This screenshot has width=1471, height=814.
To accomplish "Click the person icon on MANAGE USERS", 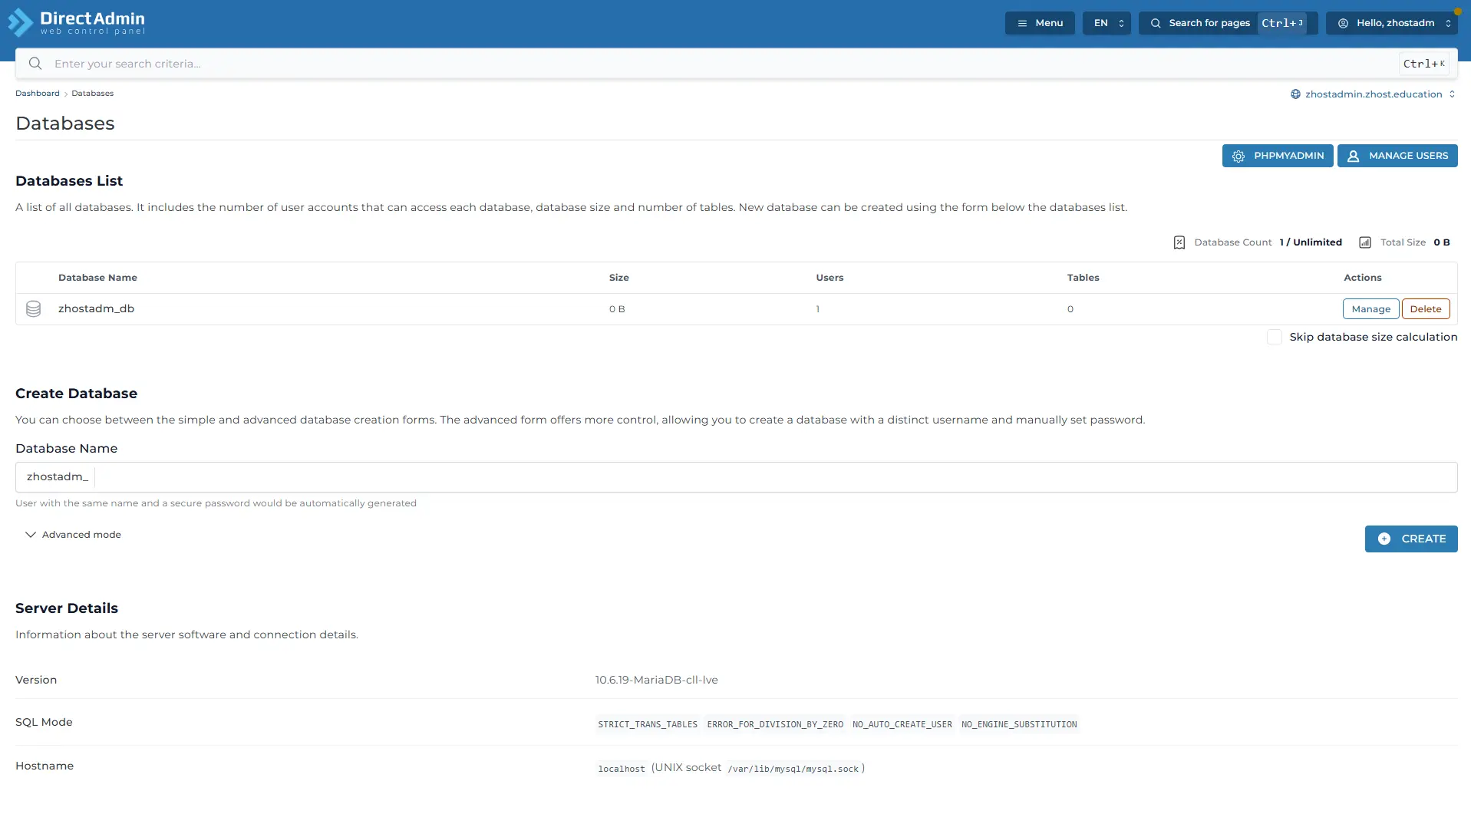I will click(1354, 156).
